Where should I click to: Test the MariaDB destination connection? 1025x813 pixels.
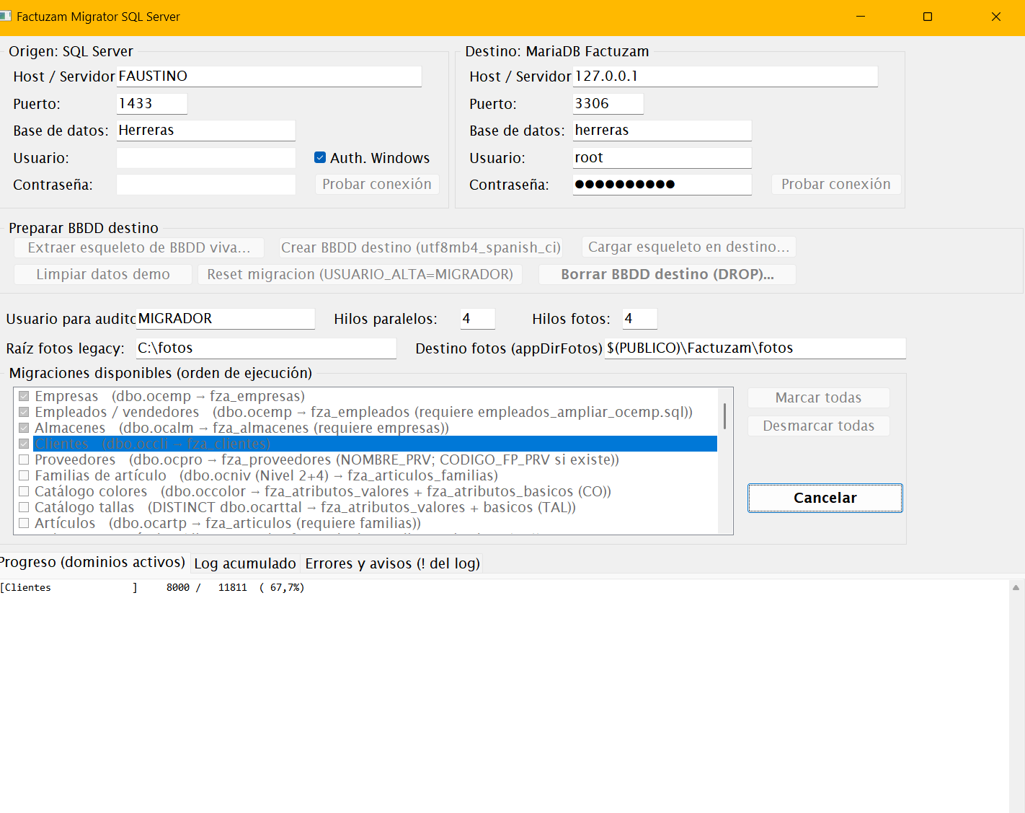pyautogui.click(x=836, y=184)
